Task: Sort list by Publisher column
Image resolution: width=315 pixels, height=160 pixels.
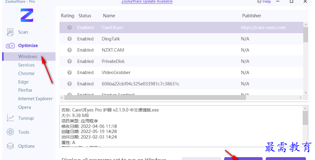Action: point(252,16)
